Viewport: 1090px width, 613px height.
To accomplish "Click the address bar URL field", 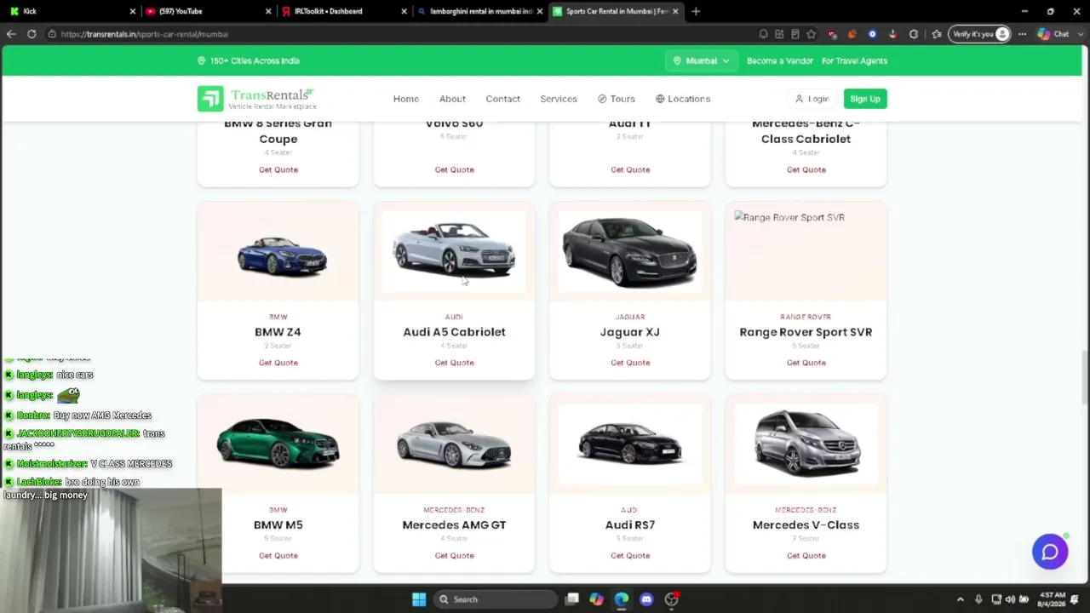I will (x=400, y=34).
